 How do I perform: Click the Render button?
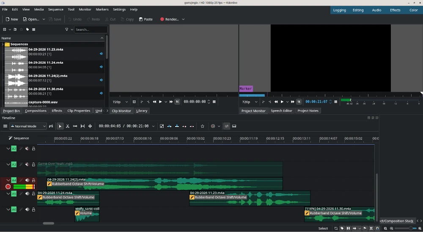[x=170, y=19]
